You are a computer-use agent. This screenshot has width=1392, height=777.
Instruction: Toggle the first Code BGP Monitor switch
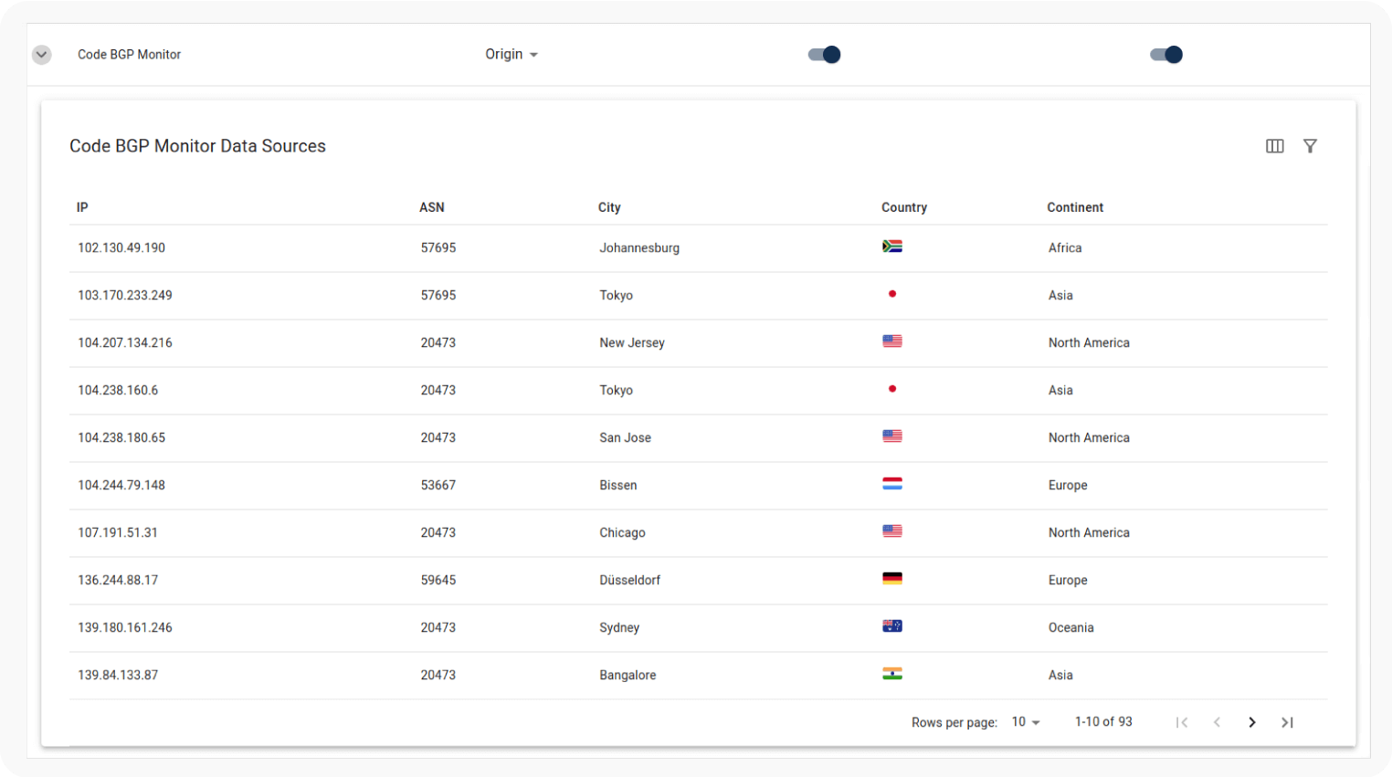pyautogui.click(x=824, y=55)
